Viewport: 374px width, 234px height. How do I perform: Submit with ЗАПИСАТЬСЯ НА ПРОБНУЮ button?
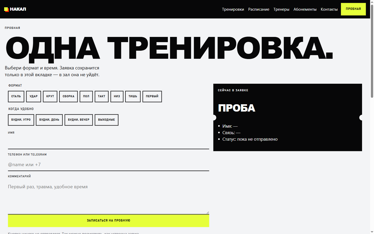pyautogui.click(x=109, y=220)
